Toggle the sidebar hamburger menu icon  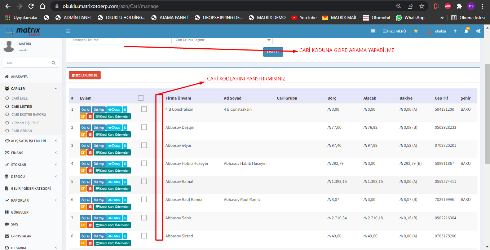coord(68,31)
